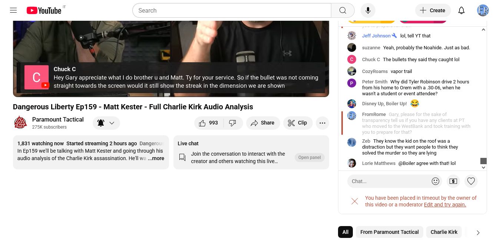Click the magnifier search button
The width and height of the screenshot is (500, 242).
point(342,10)
